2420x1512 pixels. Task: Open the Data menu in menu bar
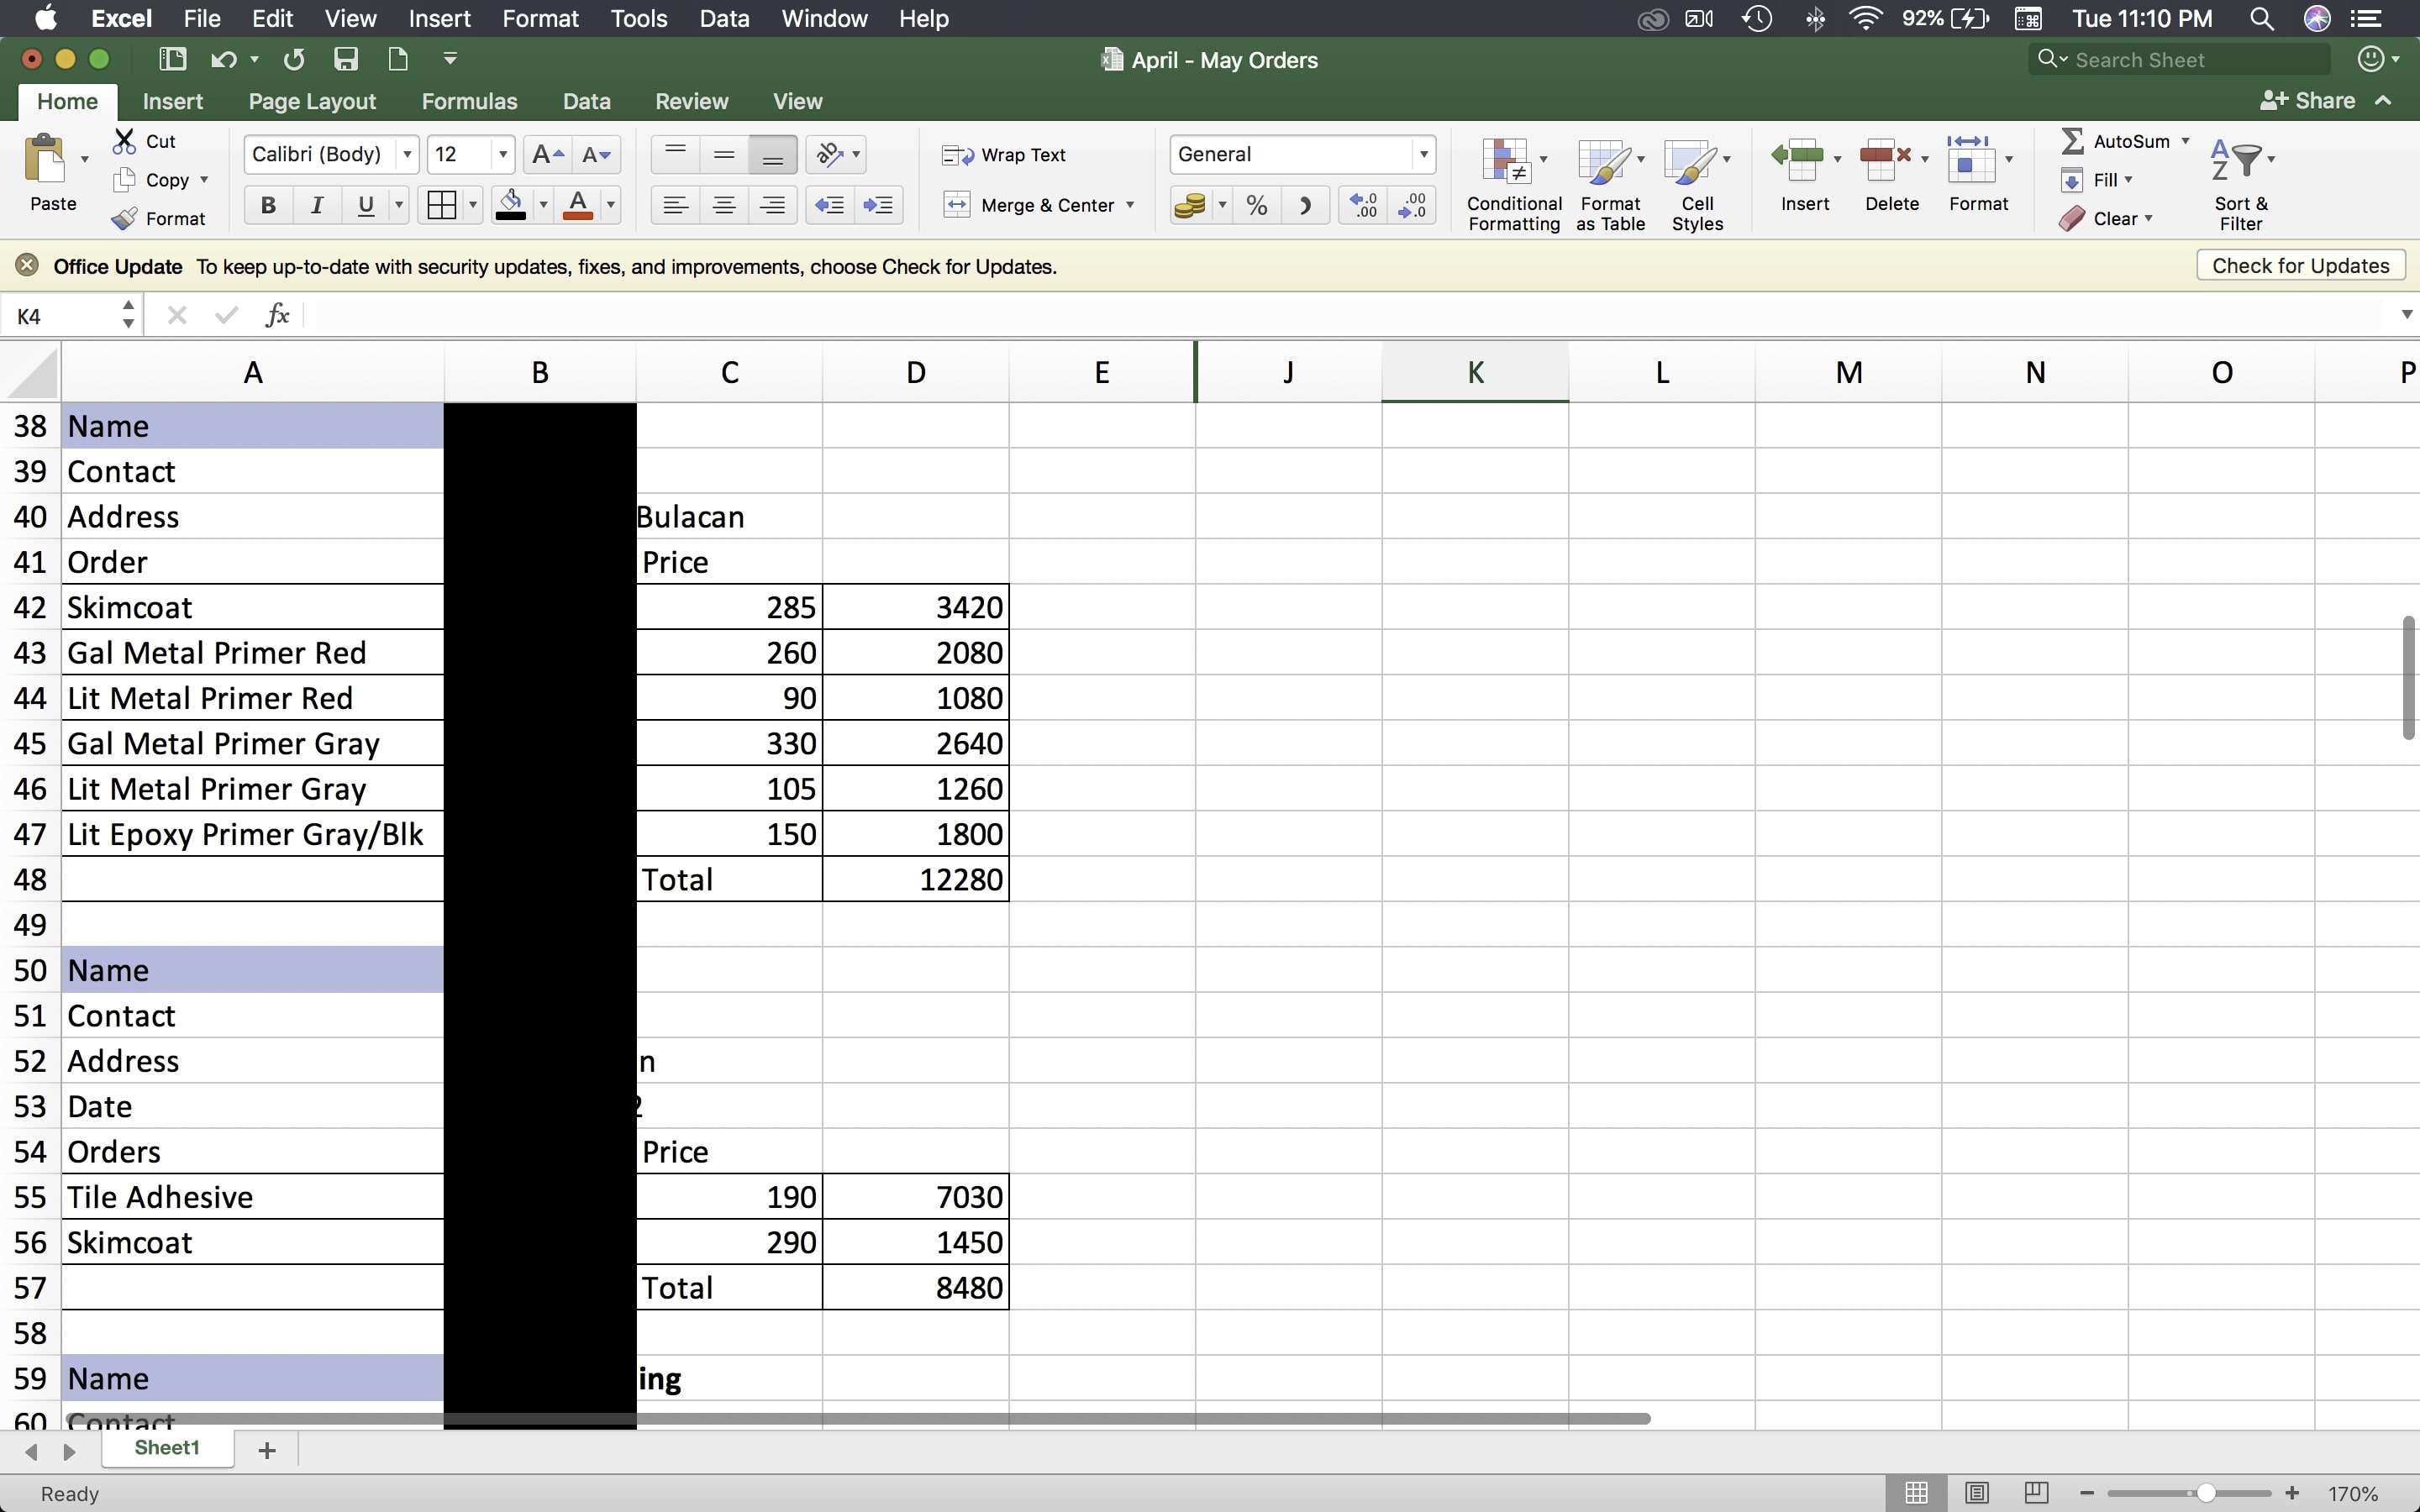click(724, 18)
